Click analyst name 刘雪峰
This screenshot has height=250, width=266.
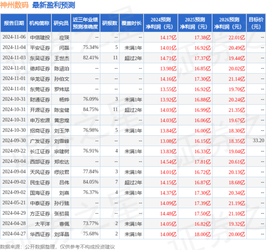click(62, 141)
